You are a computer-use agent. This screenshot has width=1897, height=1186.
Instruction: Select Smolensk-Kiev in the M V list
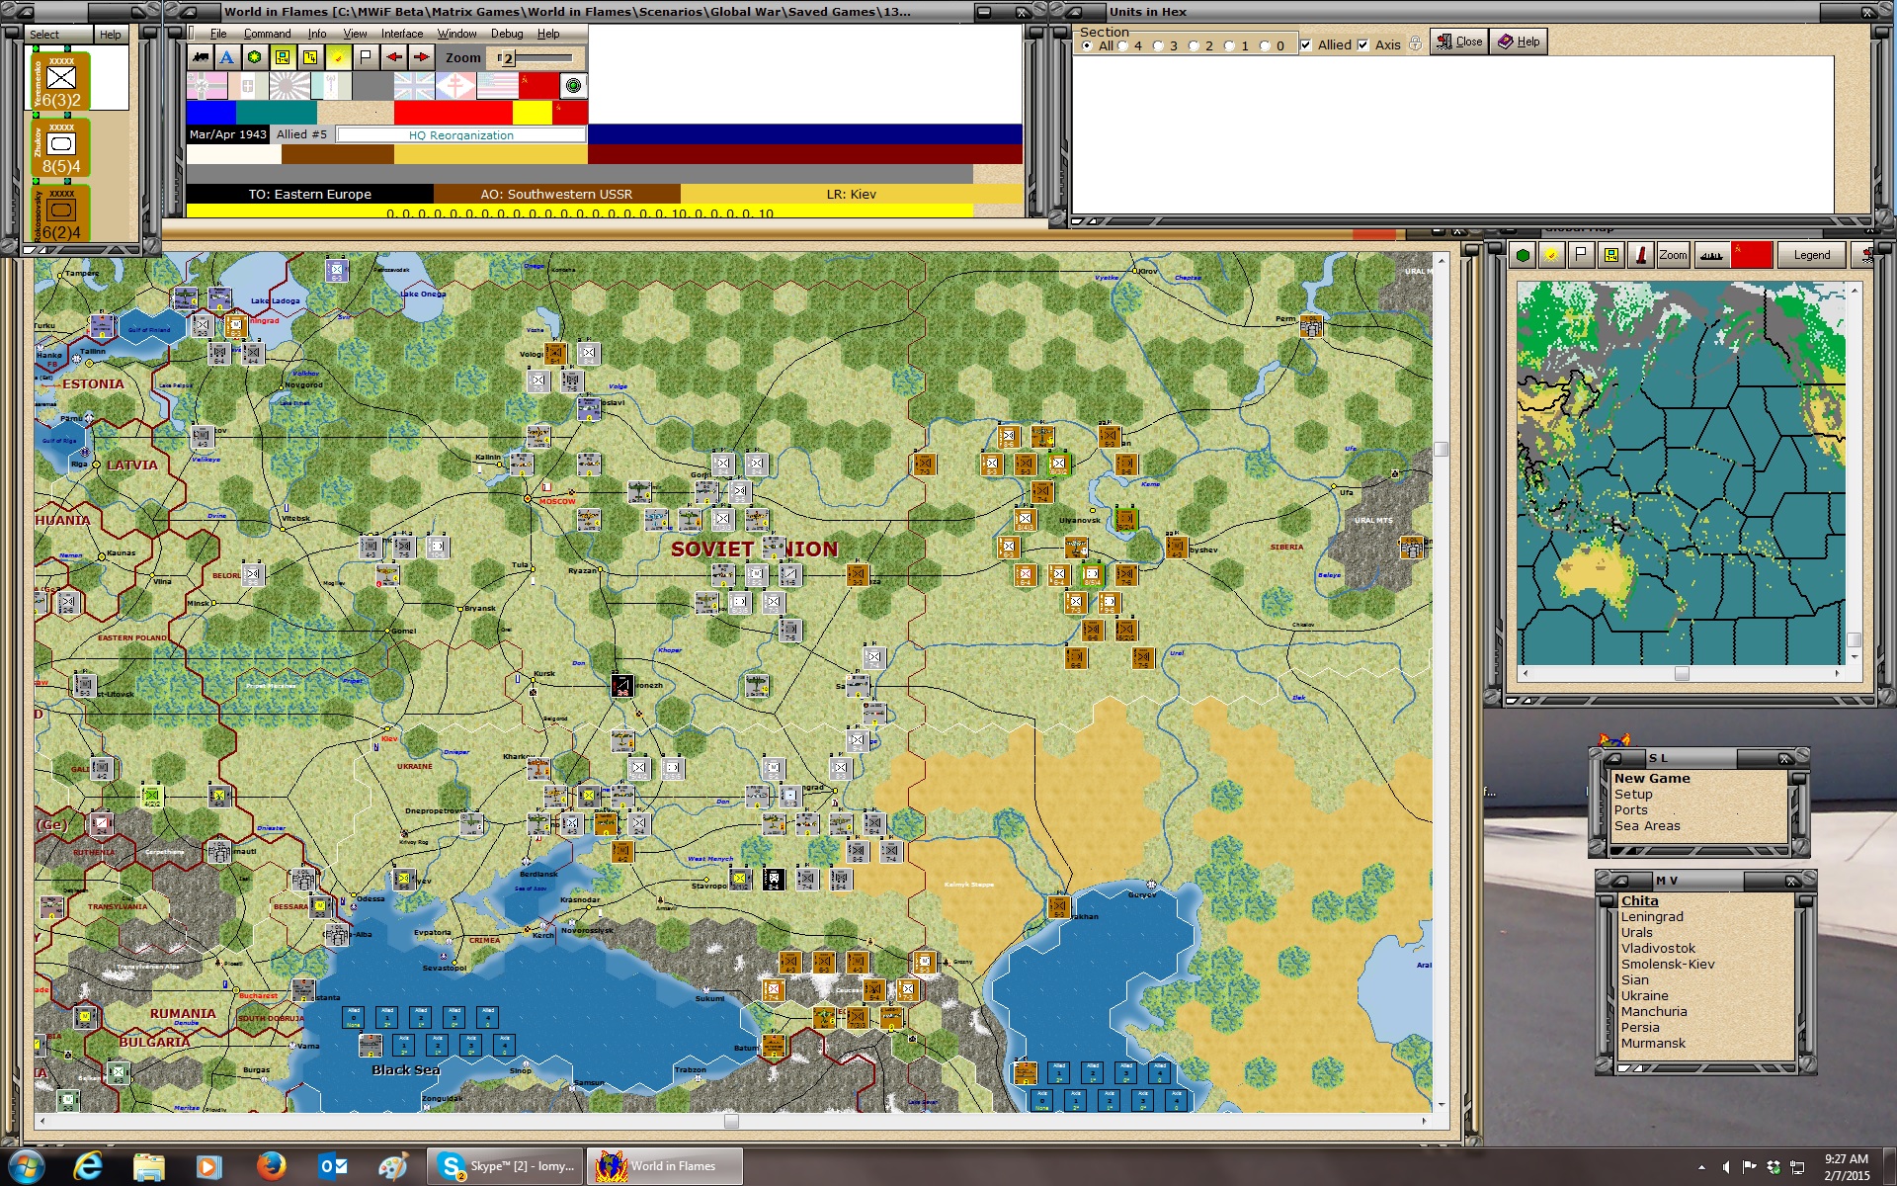tap(1668, 965)
